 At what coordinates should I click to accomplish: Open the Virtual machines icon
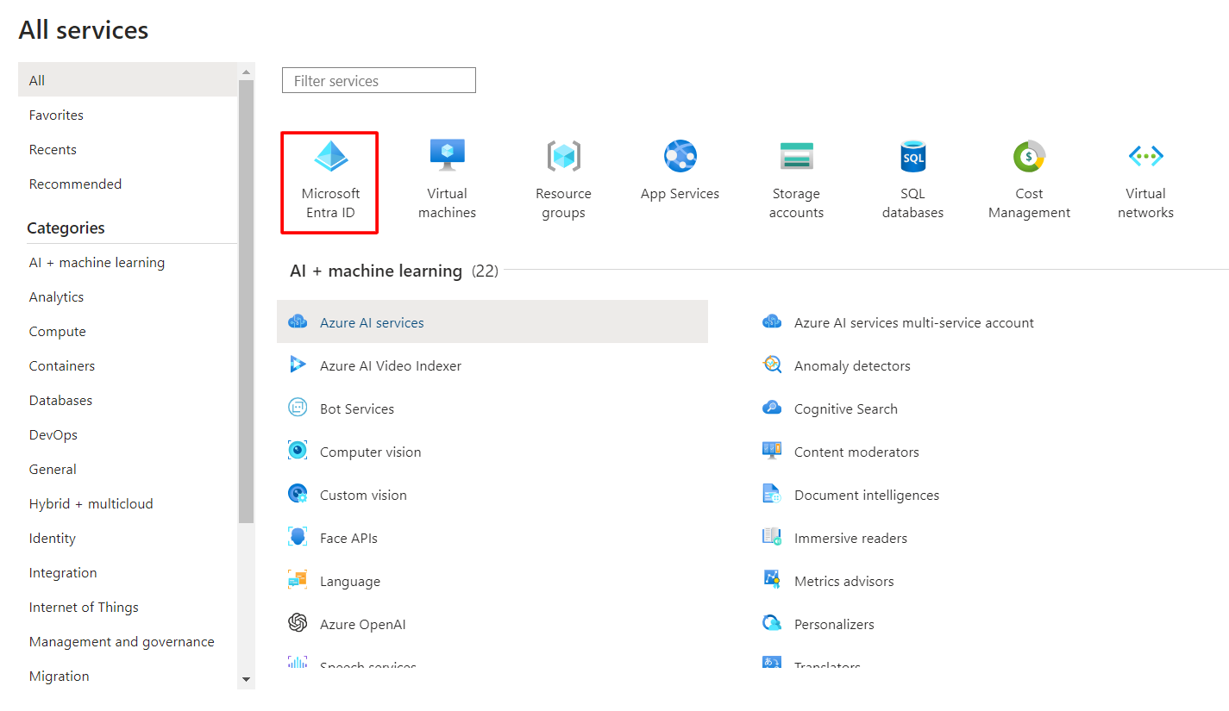[x=447, y=156]
